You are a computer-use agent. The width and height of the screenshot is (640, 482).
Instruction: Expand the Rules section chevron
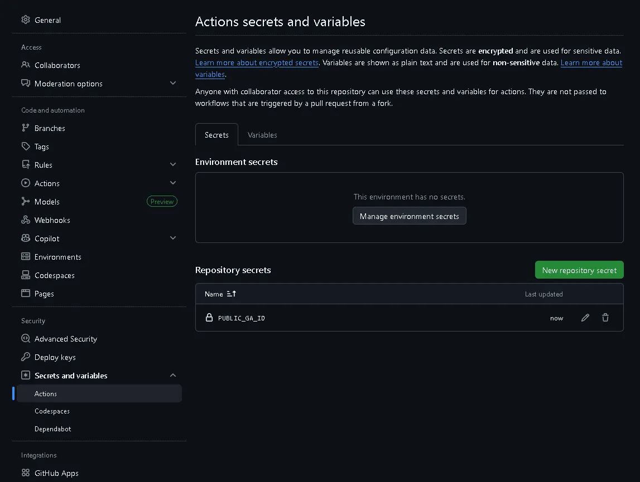tap(173, 165)
